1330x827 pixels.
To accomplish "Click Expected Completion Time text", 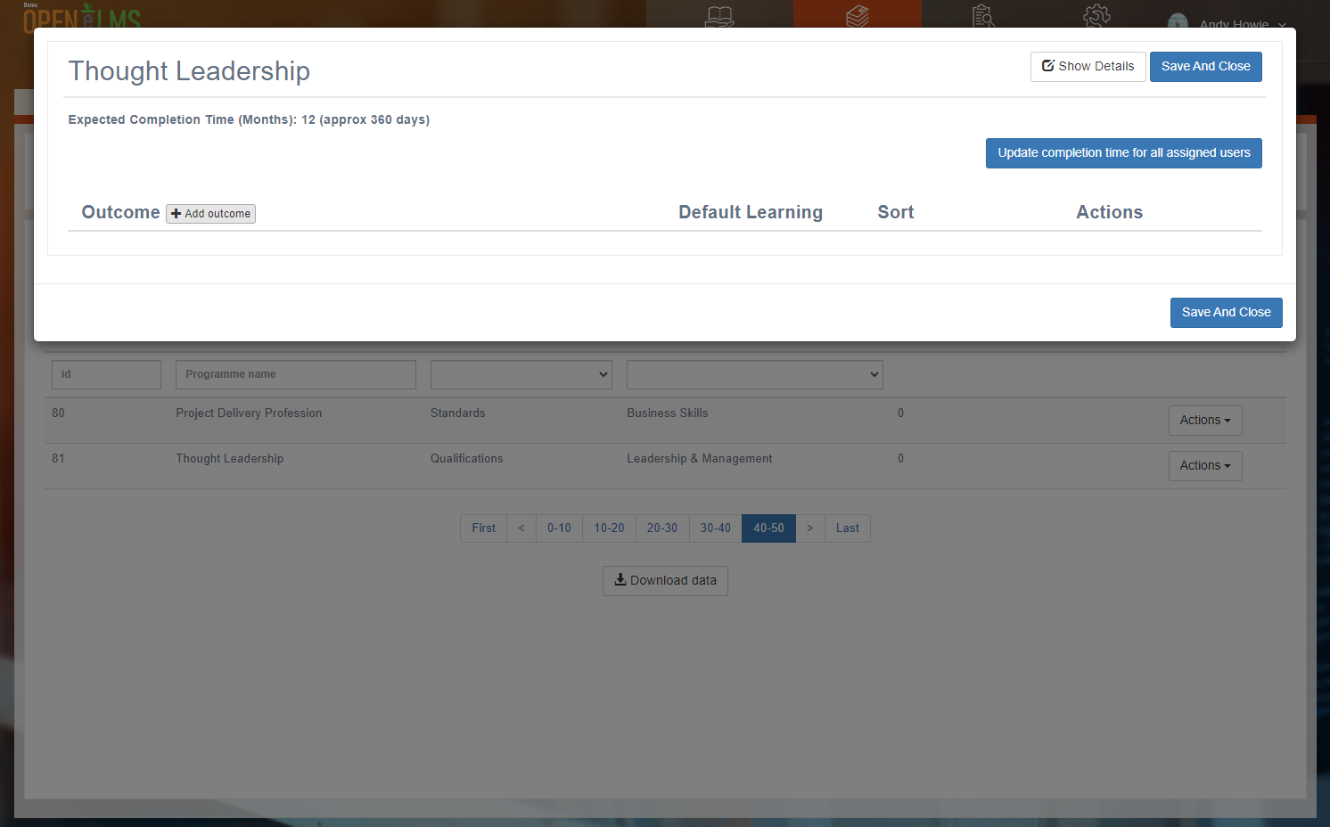I will coord(249,120).
